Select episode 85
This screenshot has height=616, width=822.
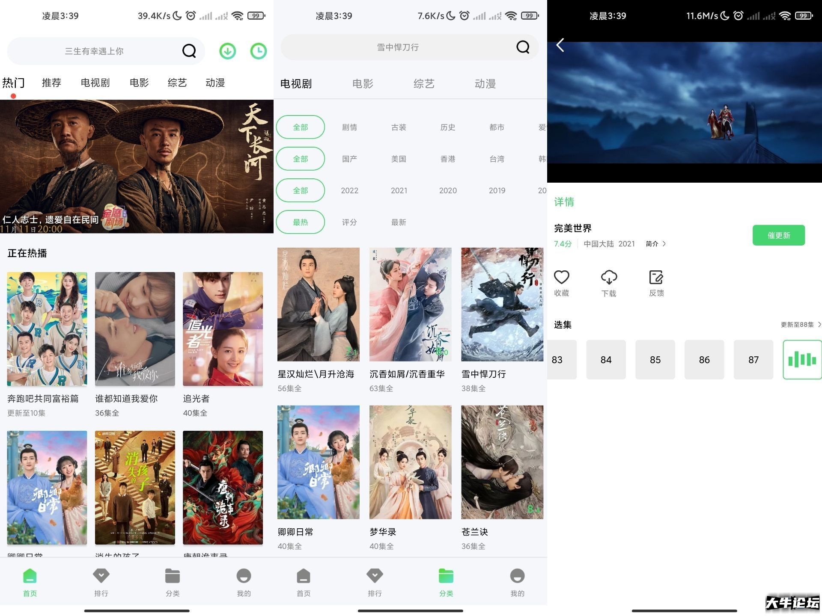pos(655,360)
